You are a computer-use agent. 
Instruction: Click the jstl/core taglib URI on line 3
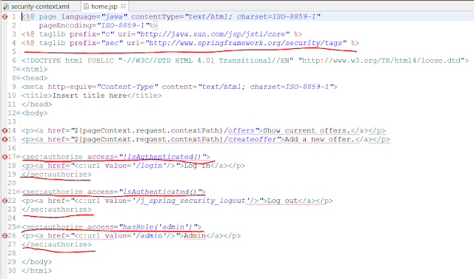pyautogui.click(x=213, y=34)
